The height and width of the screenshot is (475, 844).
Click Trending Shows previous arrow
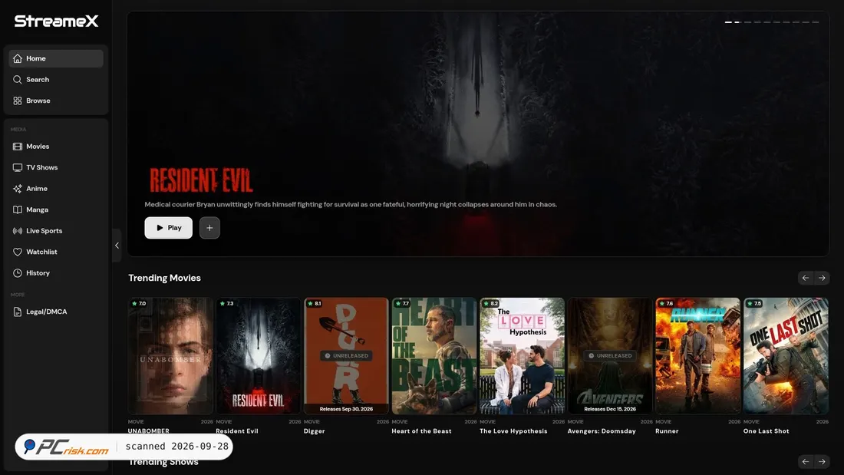pos(805,461)
